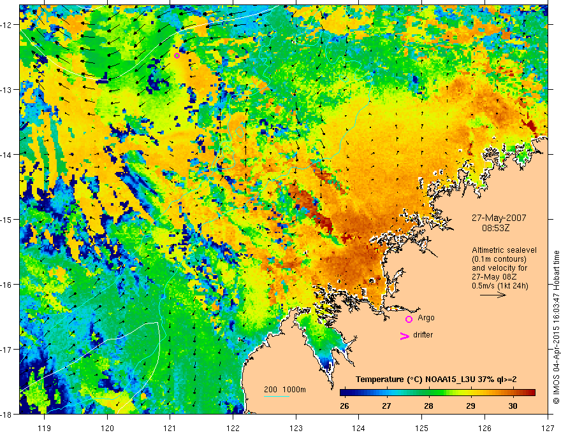Click longitude axis label '122'
561x433 pixels.
coord(233,428)
